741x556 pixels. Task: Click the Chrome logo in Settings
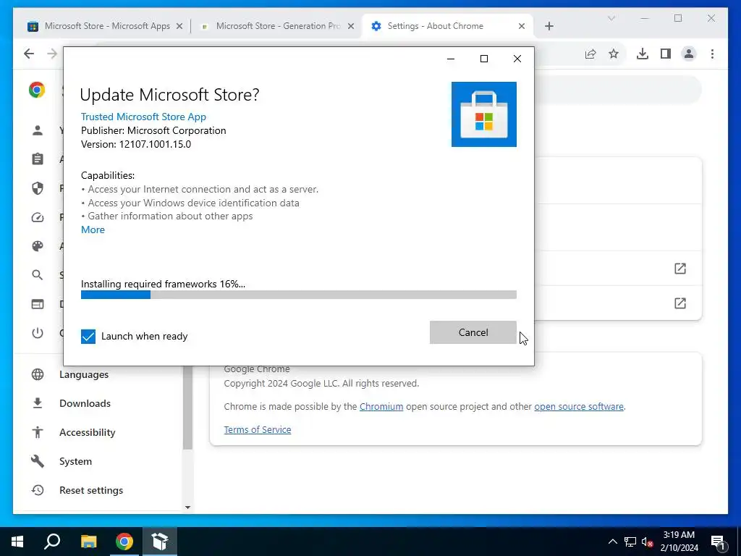[x=37, y=90]
